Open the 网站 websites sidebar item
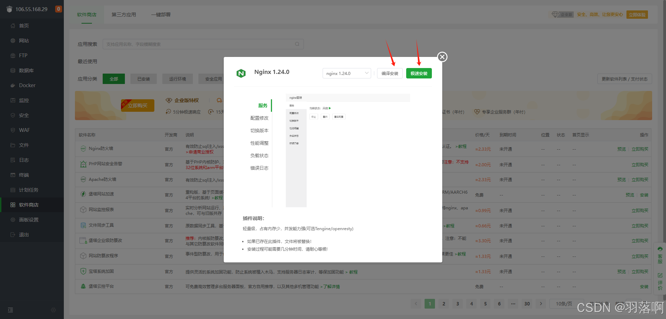The width and height of the screenshot is (666, 319). click(x=32, y=41)
